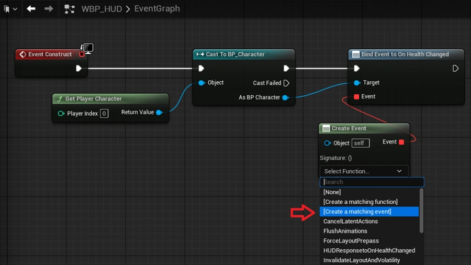The image size is (471, 265).
Task: Click the function Search field
Action: (x=372, y=182)
